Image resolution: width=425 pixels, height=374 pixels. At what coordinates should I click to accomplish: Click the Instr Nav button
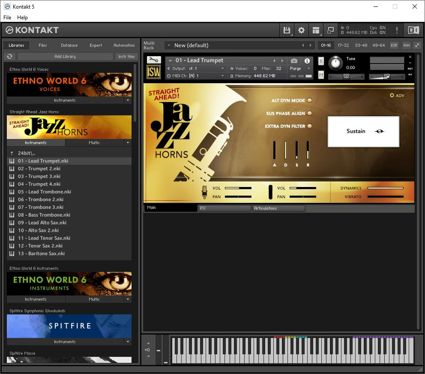[x=126, y=56]
